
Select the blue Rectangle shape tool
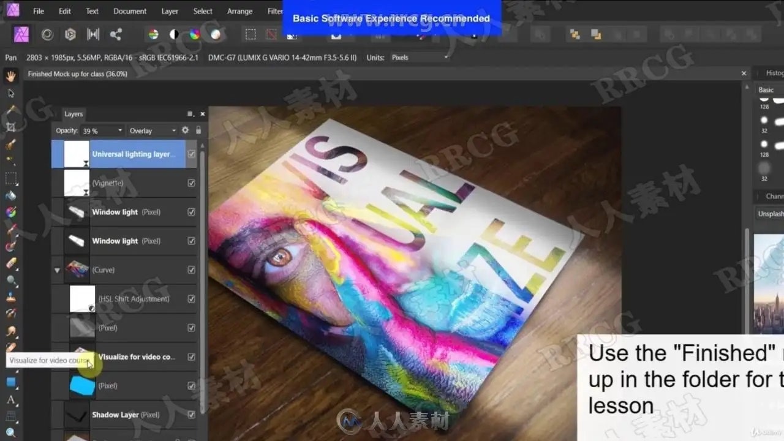(x=10, y=383)
